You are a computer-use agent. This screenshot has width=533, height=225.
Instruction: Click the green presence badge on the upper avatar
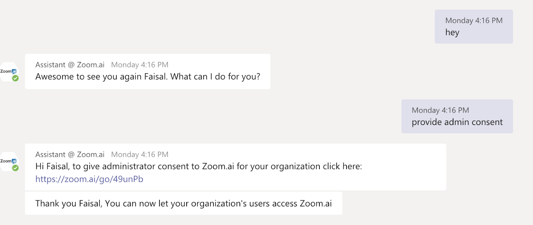15,78
